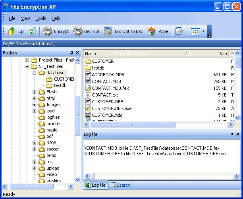The height and width of the screenshot is (199, 243).
Task: Expand the Images folder node
Action: click(x=34, y=104)
